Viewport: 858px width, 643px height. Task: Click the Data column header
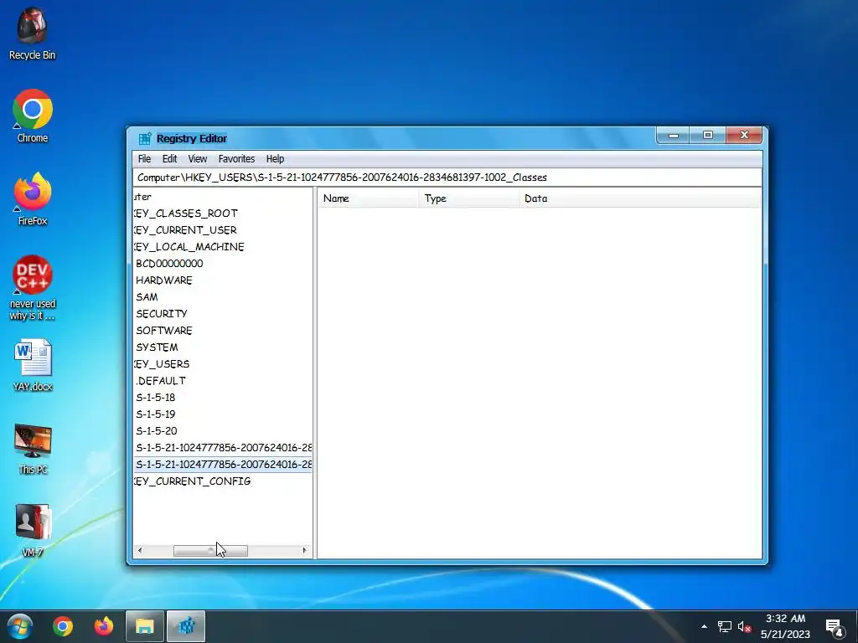[x=639, y=198]
